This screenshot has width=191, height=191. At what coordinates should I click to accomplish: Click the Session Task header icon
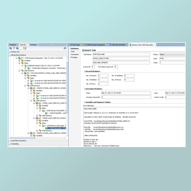[x=82, y=50]
